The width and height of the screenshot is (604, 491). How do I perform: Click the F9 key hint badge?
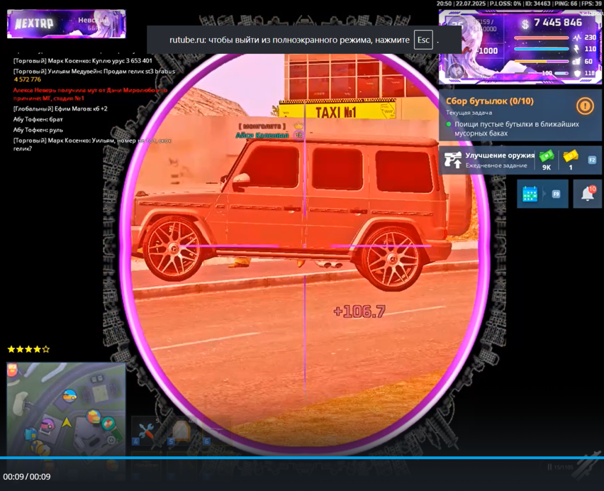(x=556, y=193)
